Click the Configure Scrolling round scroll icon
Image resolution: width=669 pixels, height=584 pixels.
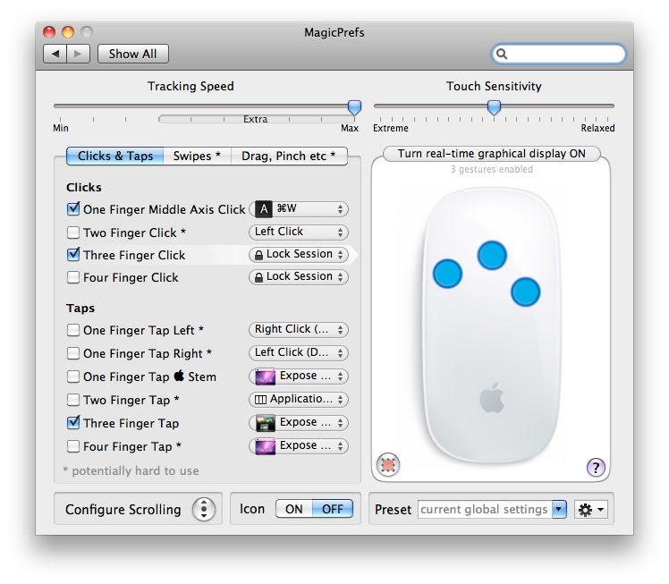click(204, 509)
